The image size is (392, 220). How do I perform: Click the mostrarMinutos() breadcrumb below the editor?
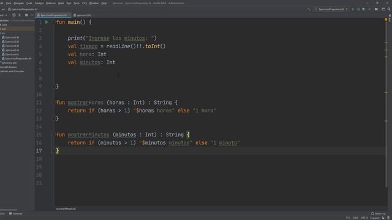(66, 208)
